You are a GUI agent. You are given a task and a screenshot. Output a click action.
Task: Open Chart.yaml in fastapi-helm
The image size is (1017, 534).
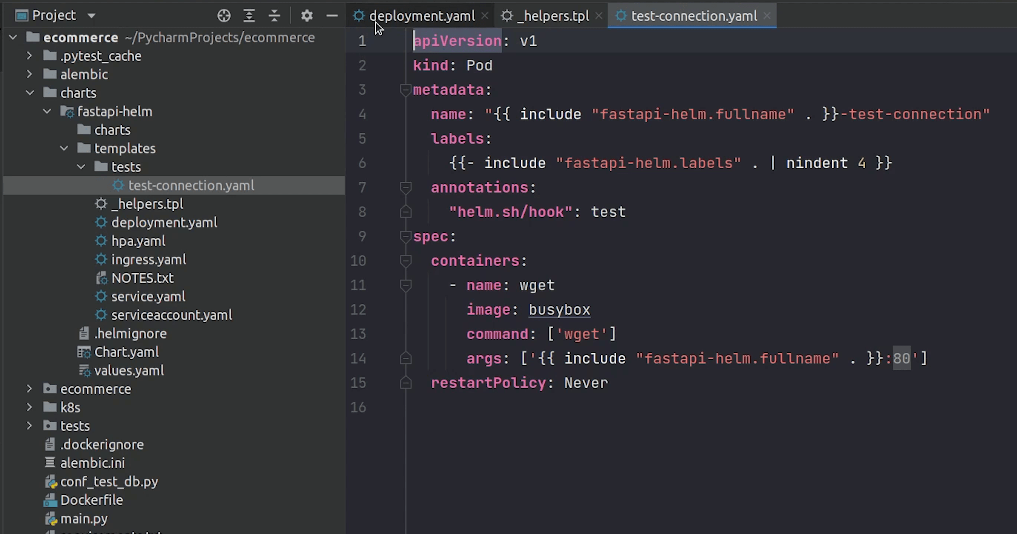click(x=126, y=352)
